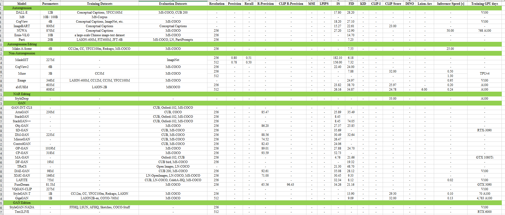This screenshot has width=505, height=215.
Task: Click the TReCS model cell
Action: point(22,167)
